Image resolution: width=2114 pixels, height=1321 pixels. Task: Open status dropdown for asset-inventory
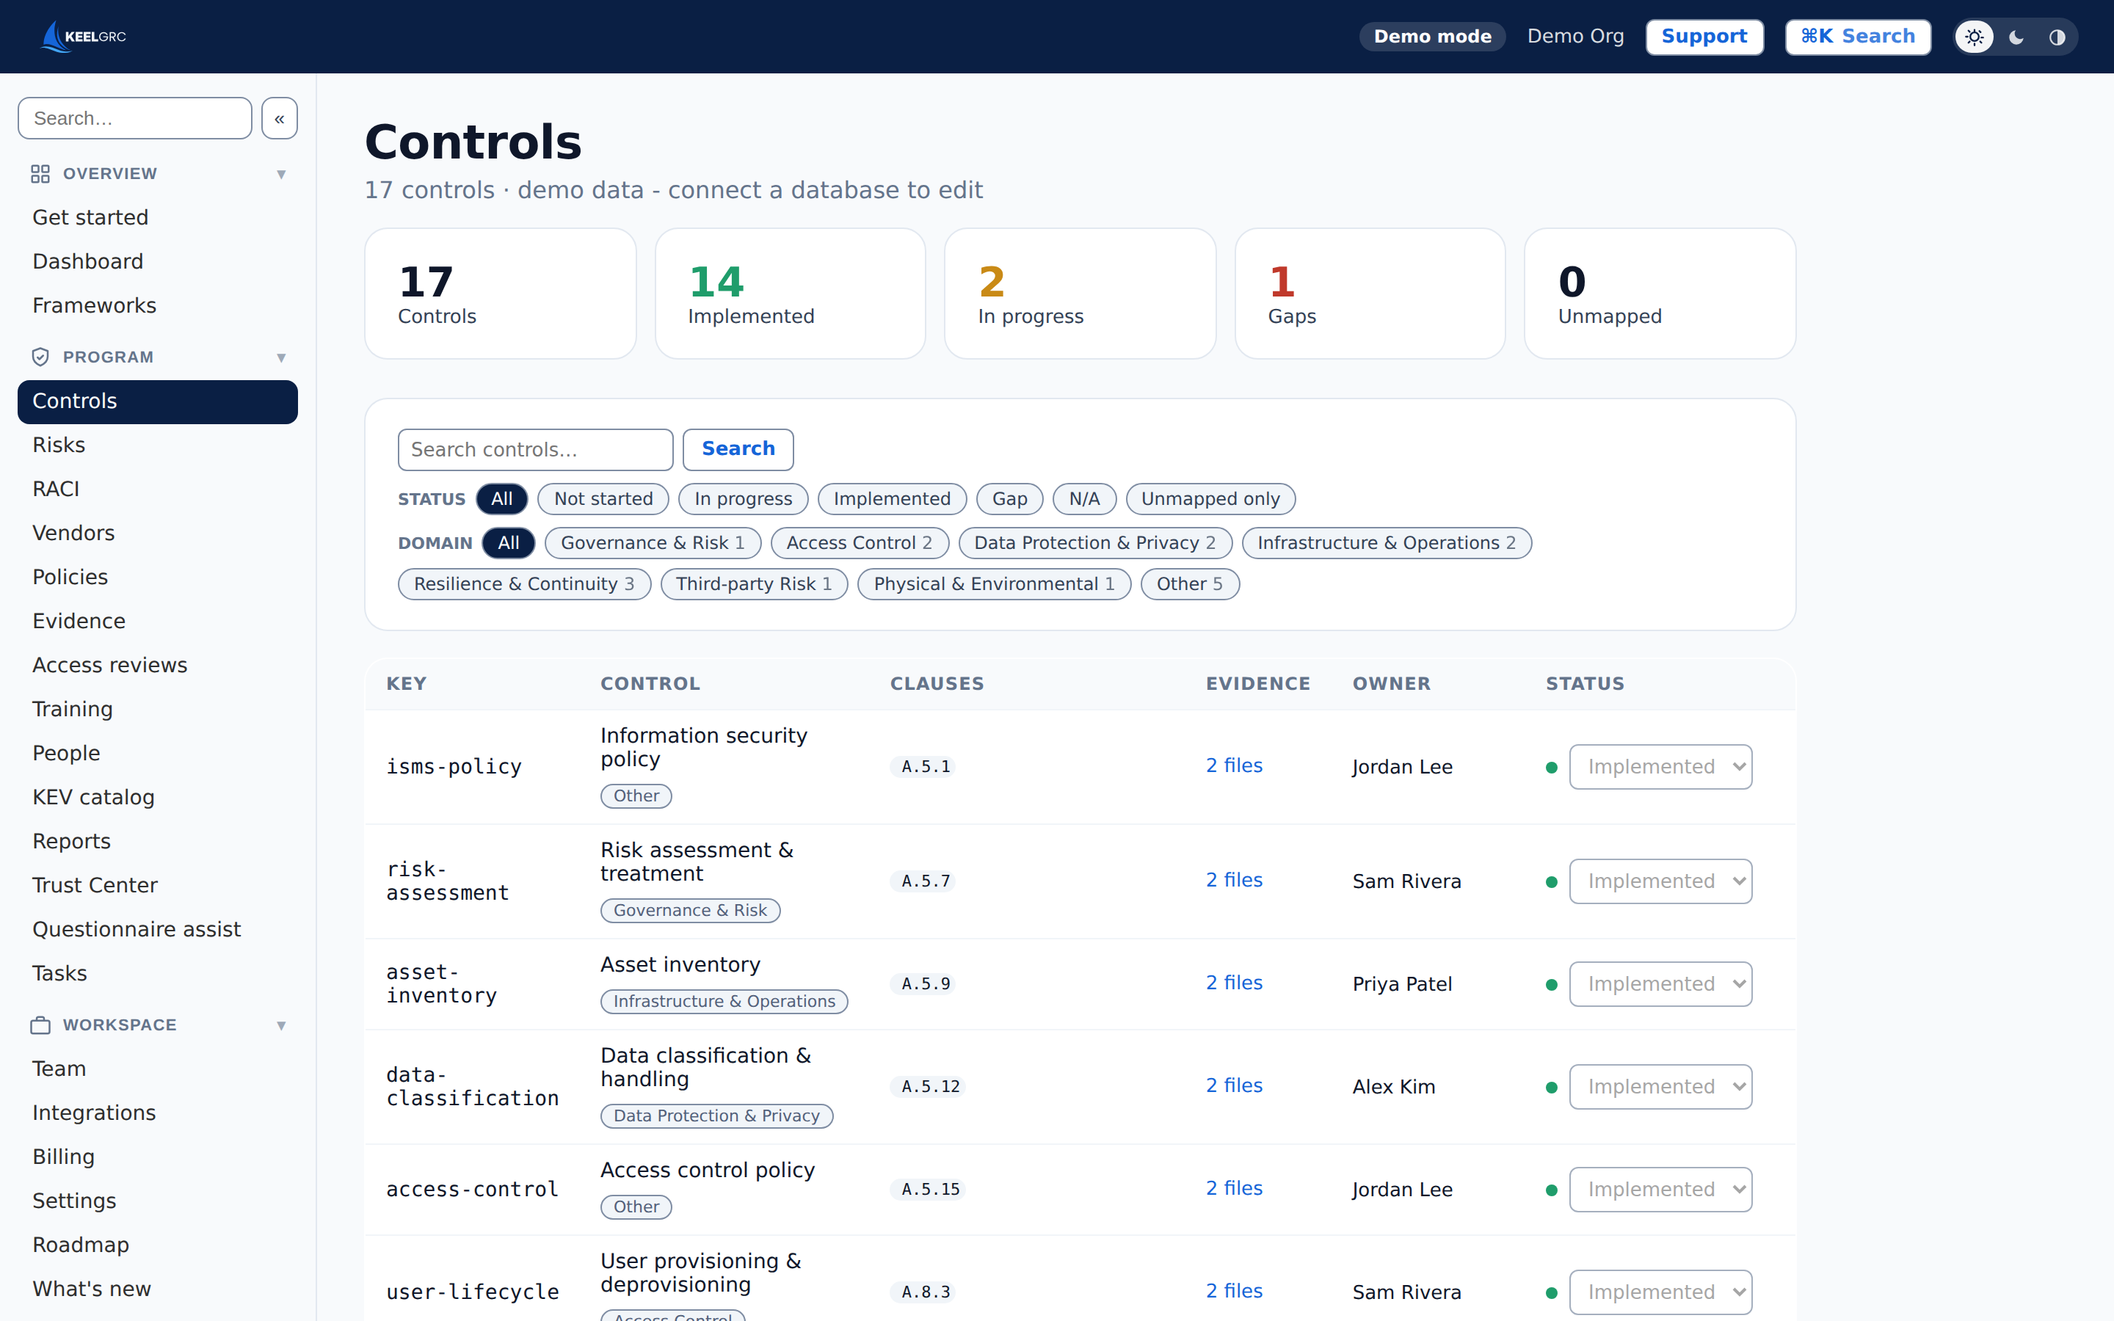1660,983
